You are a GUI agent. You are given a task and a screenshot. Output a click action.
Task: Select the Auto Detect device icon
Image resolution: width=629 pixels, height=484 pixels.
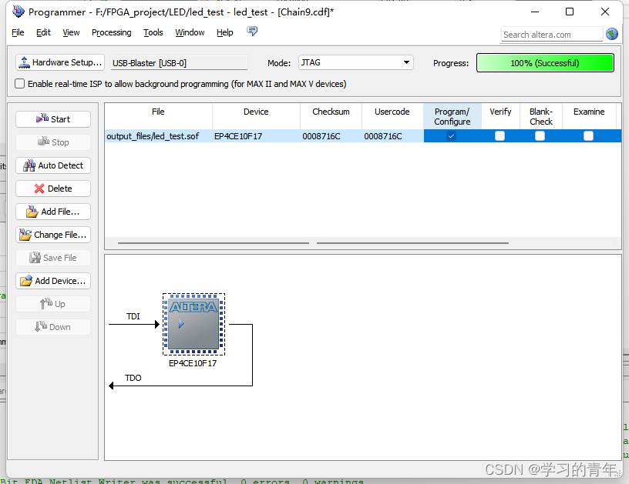(x=29, y=165)
